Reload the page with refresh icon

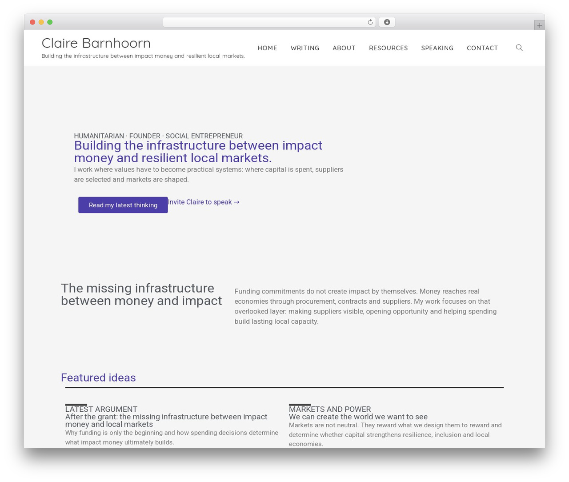pyautogui.click(x=370, y=22)
